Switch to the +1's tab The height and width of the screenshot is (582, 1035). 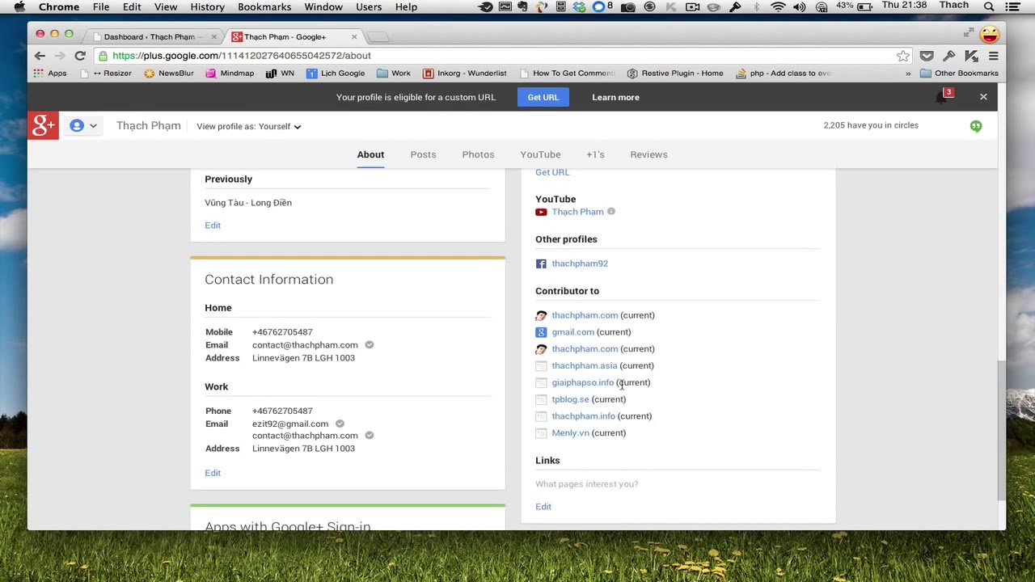[595, 154]
